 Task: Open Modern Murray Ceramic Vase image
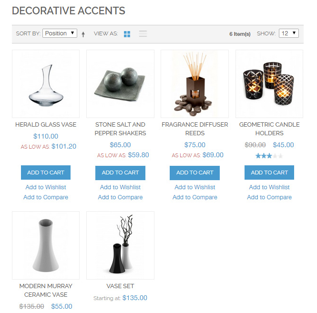point(46,245)
